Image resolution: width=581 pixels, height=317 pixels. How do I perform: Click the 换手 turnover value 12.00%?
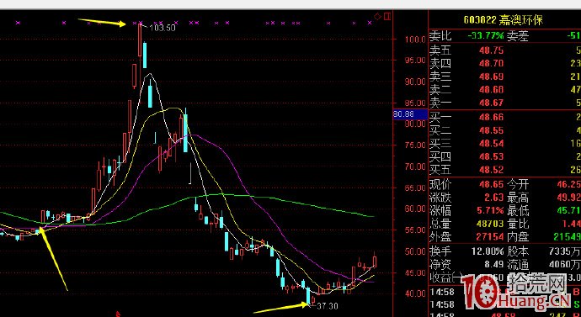click(488, 251)
